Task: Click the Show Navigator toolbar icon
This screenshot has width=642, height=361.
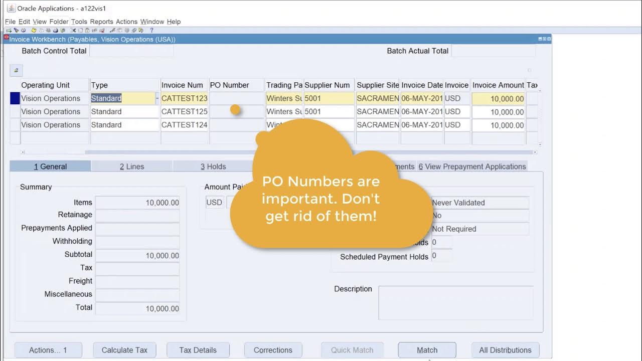Action: 23,30
